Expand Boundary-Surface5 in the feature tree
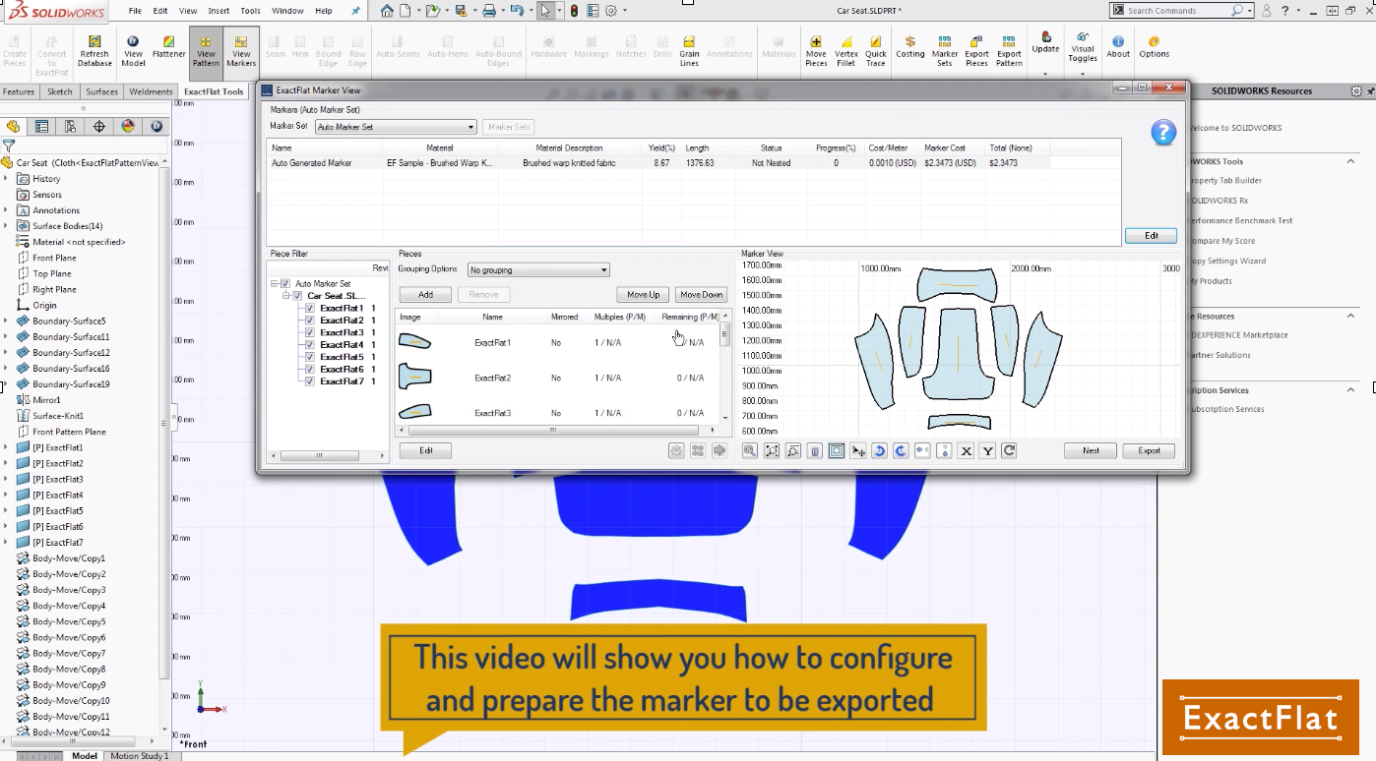Screen dimensions: 1376x761 (6, 321)
